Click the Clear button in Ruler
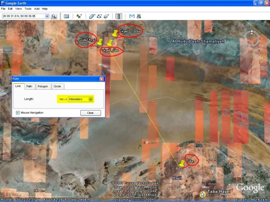This screenshot has width=270, height=202. (x=91, y=113)
